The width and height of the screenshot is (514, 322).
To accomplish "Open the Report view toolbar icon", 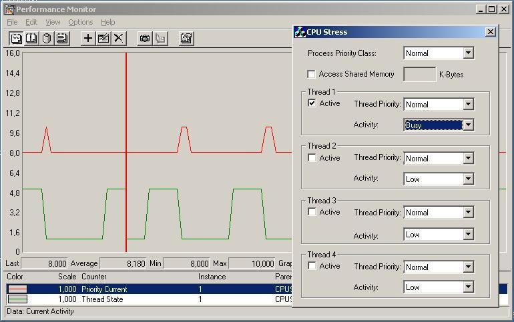I will pyautogui.click(x=62, y=38).
